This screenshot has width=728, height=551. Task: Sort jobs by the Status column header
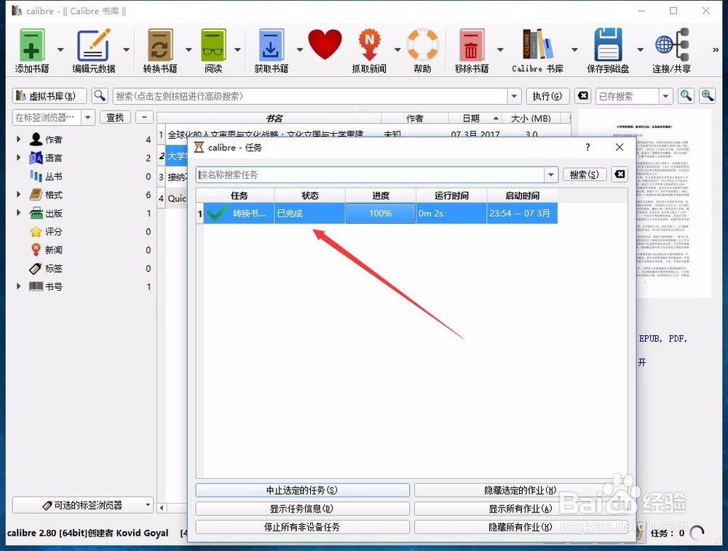point(310,196)
